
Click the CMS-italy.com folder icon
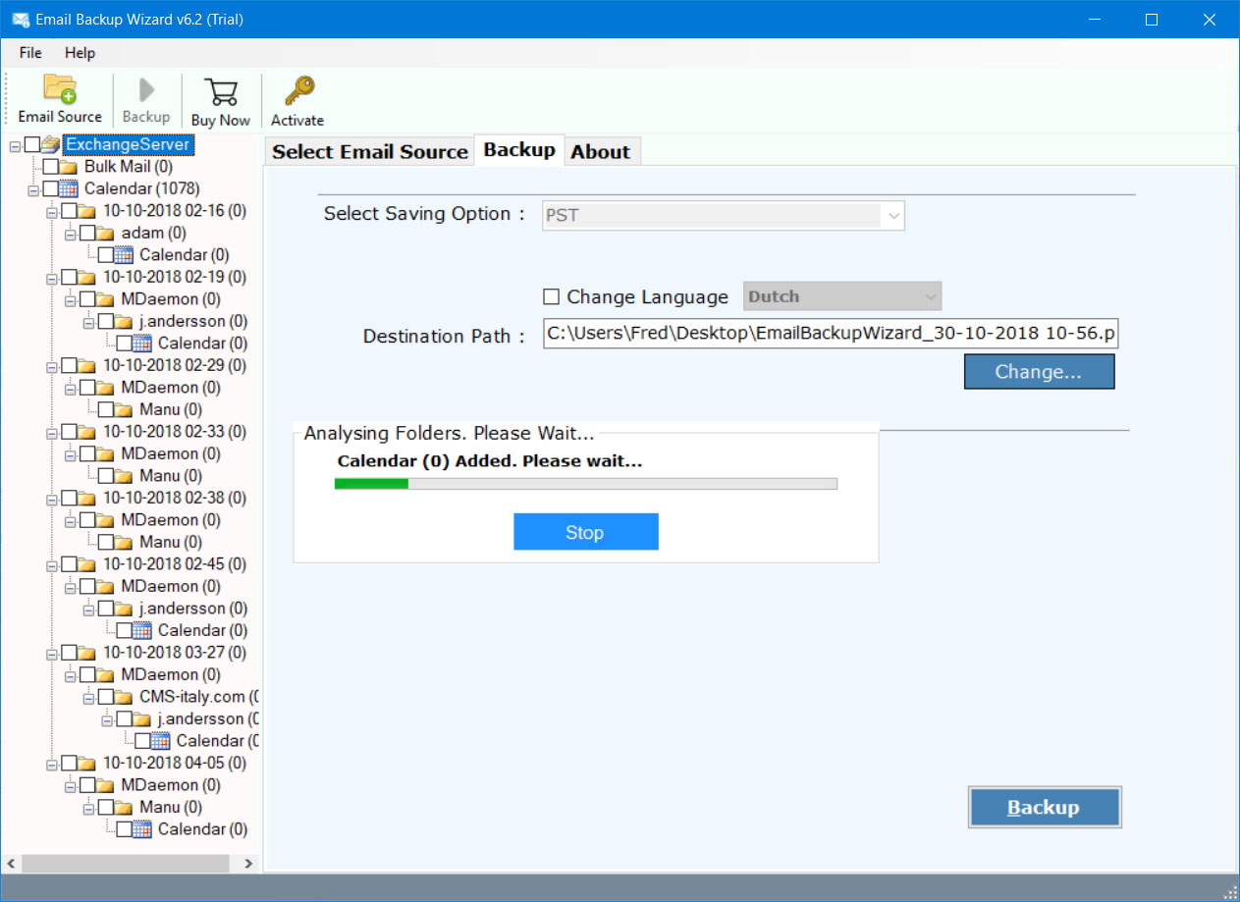124,697
